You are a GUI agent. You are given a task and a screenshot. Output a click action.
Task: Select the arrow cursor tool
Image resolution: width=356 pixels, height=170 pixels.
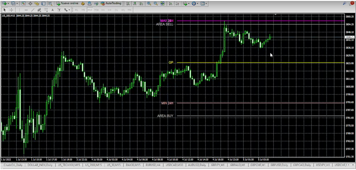tap(5, 10)
